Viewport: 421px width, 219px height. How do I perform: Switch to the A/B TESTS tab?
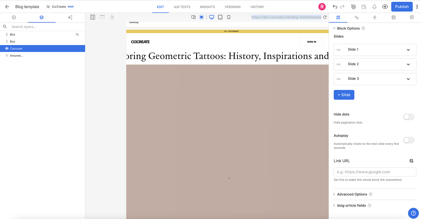point(182,7)
